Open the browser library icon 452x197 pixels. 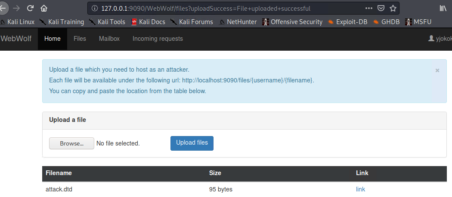coord(443,8)
